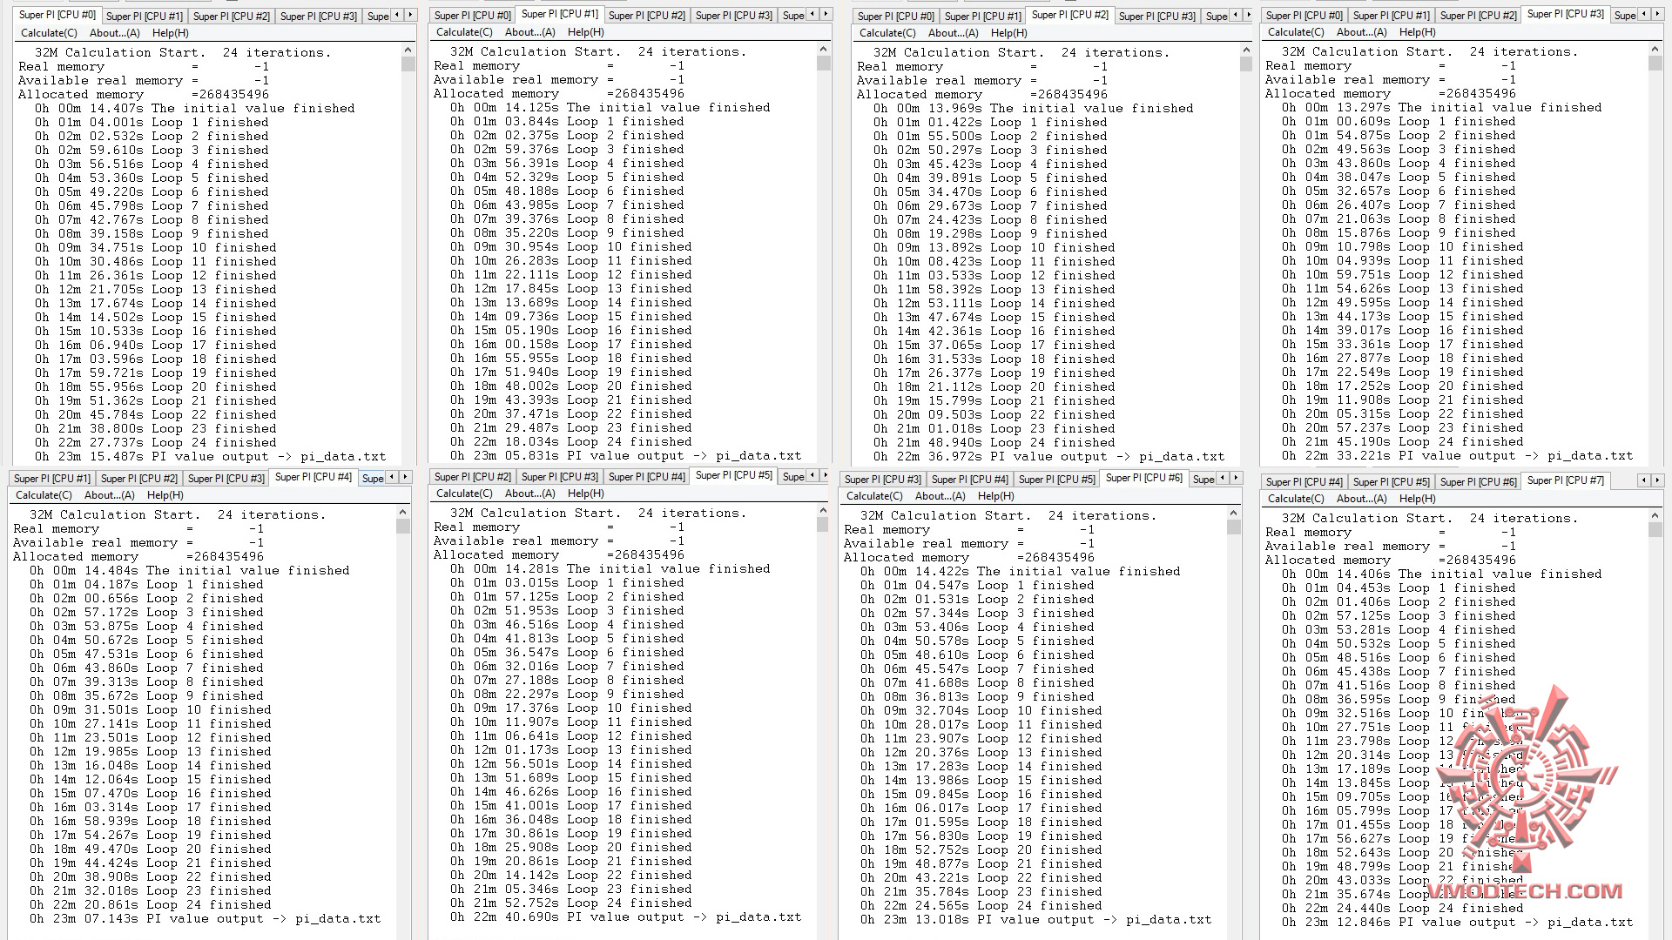Click scroll-up arrow in bottom-middle CPU #5 pane
The width and height of the screenshot is (1672, 940).
pos(823,511)
